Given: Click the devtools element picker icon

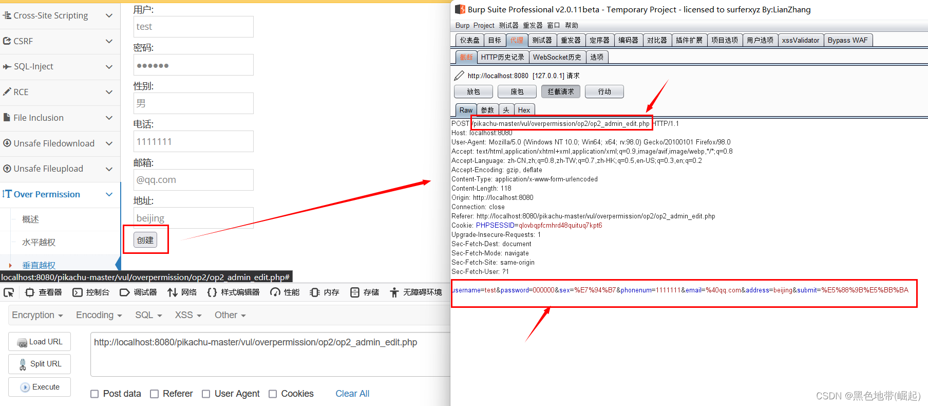Looking at the screenshot, I should (x=9, y=292).
